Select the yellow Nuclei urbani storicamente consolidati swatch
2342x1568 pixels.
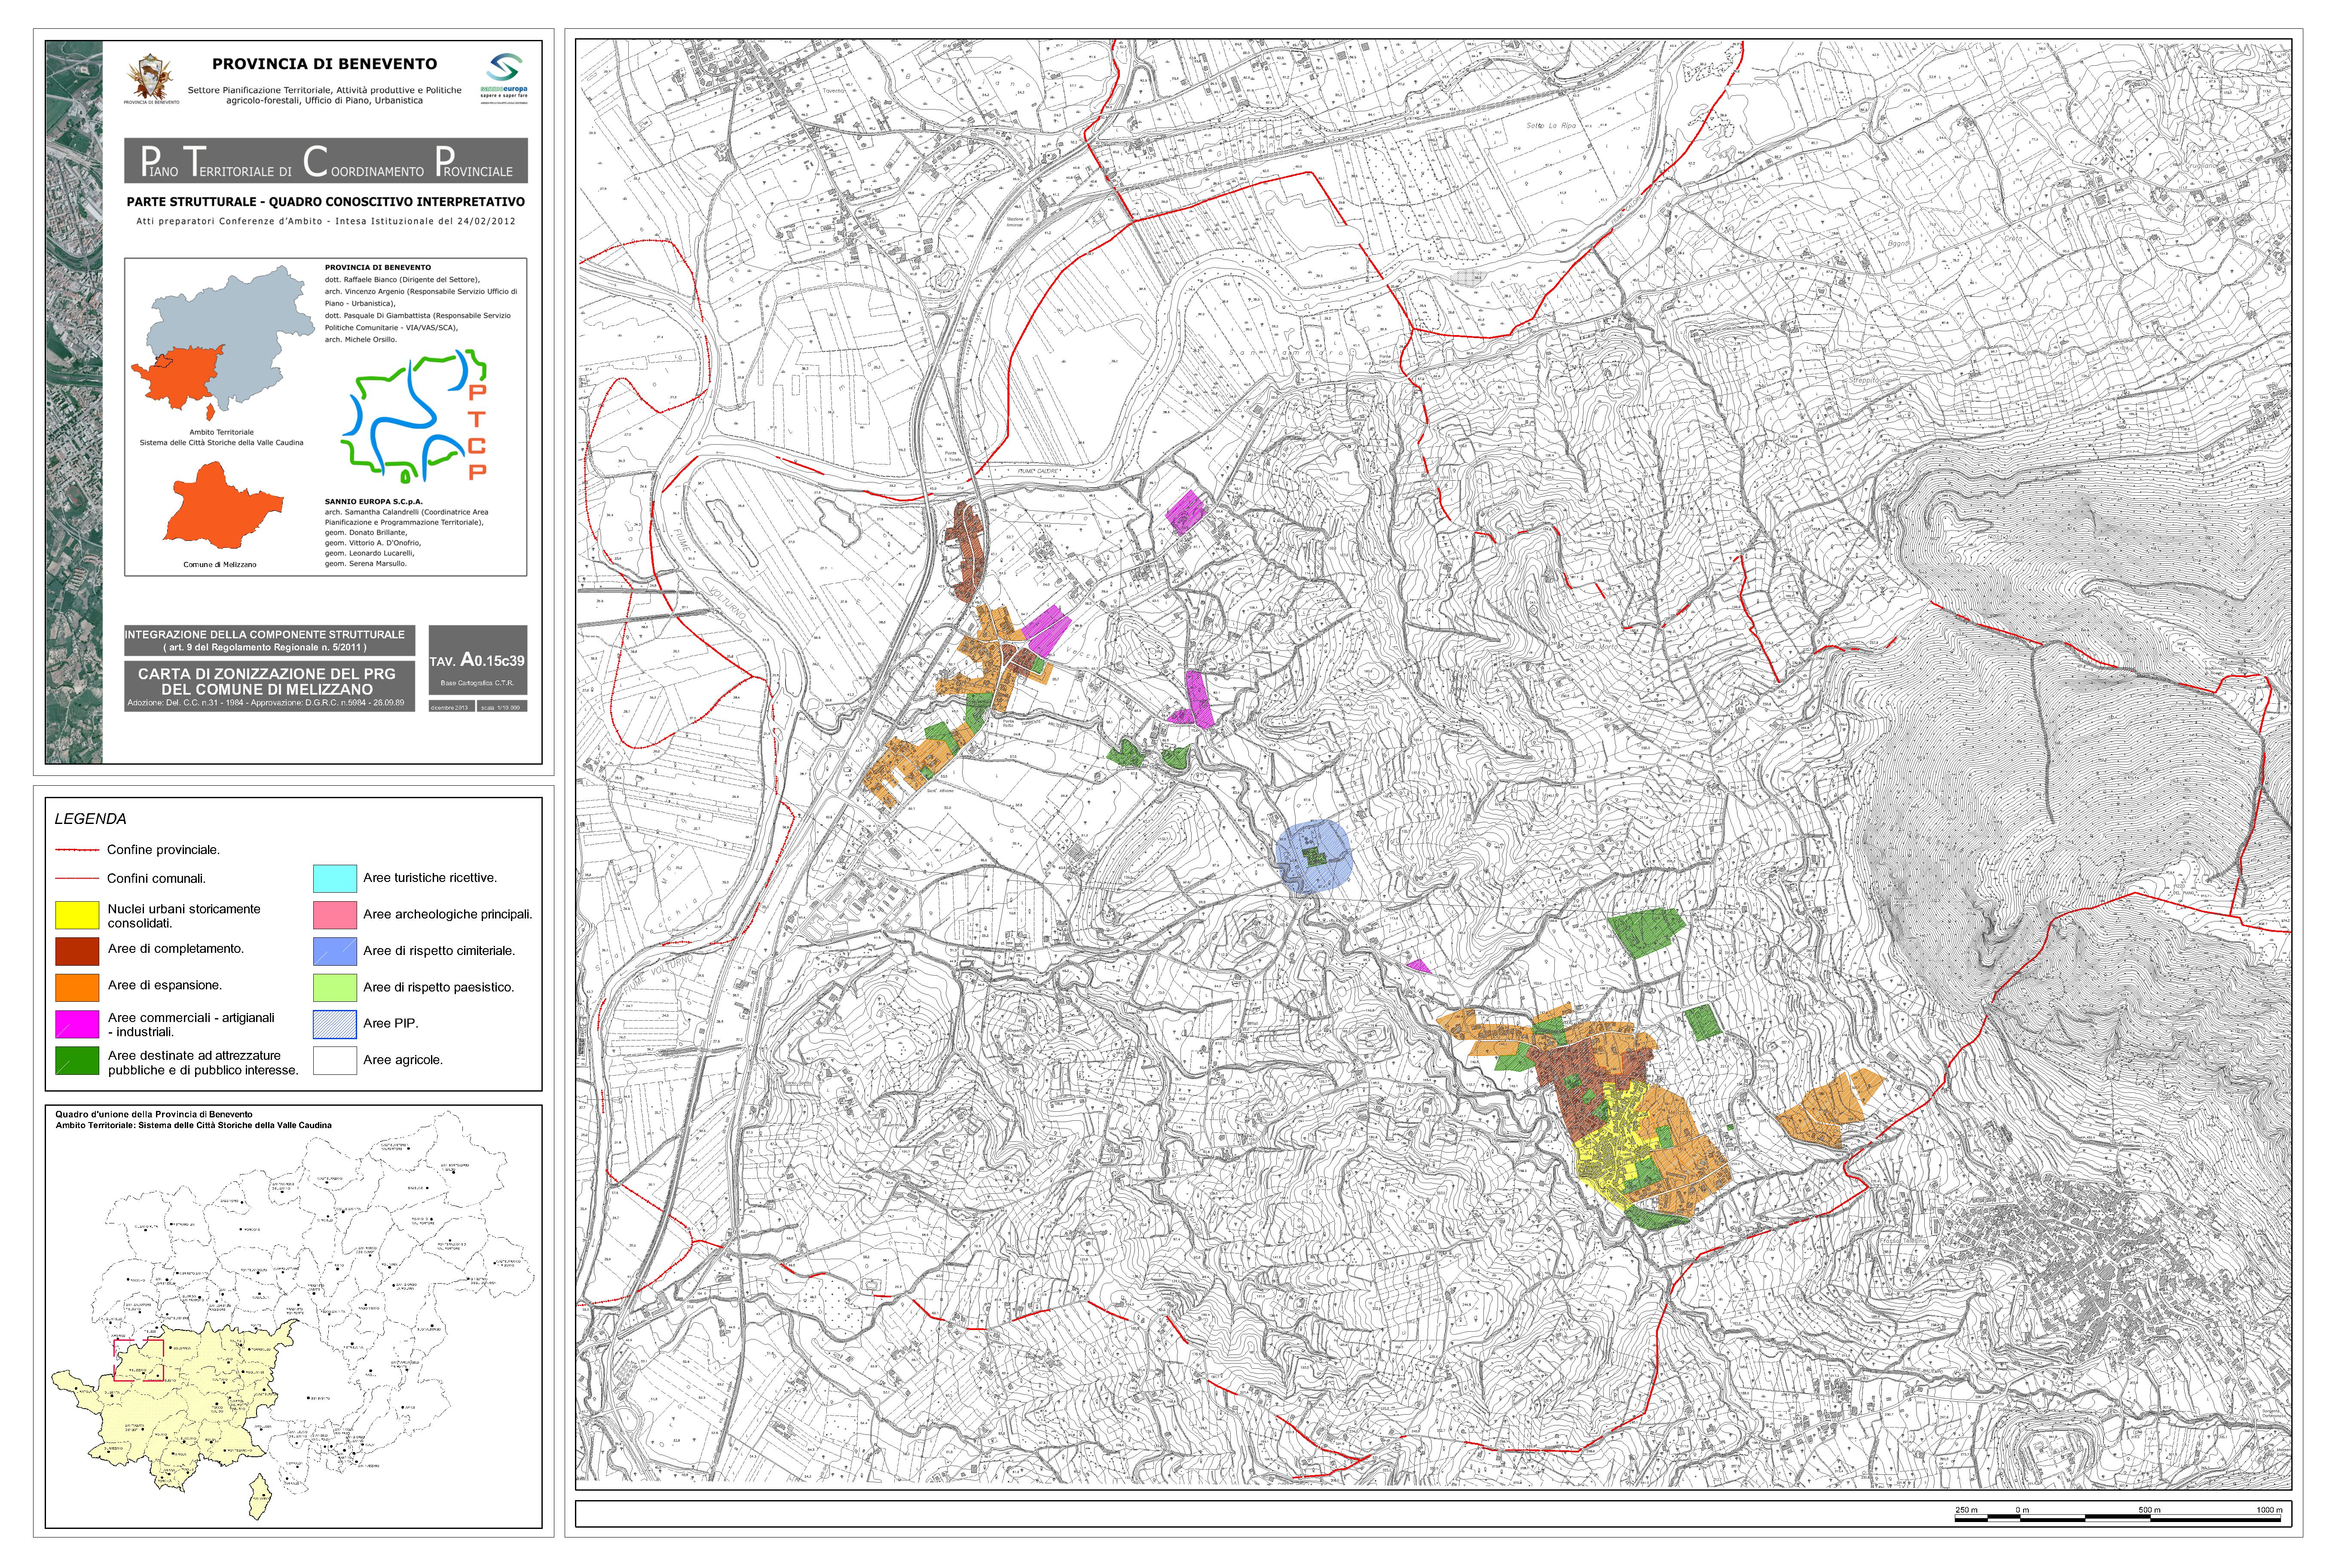(x=77, y=915)
